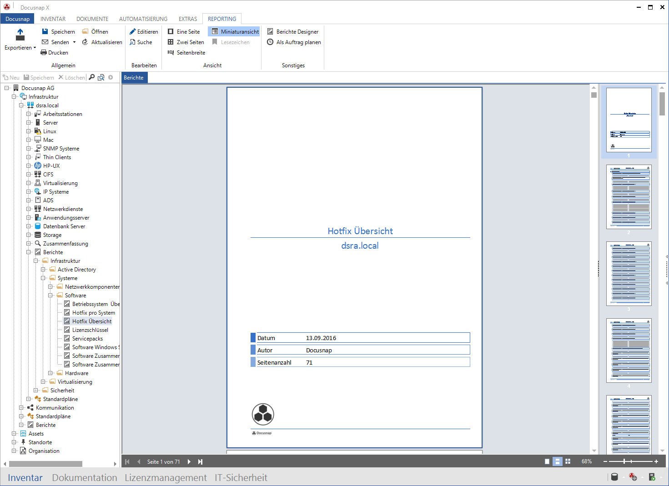Open the Berichte Designer
669x486 pixels.
click(x=293, y=32)
